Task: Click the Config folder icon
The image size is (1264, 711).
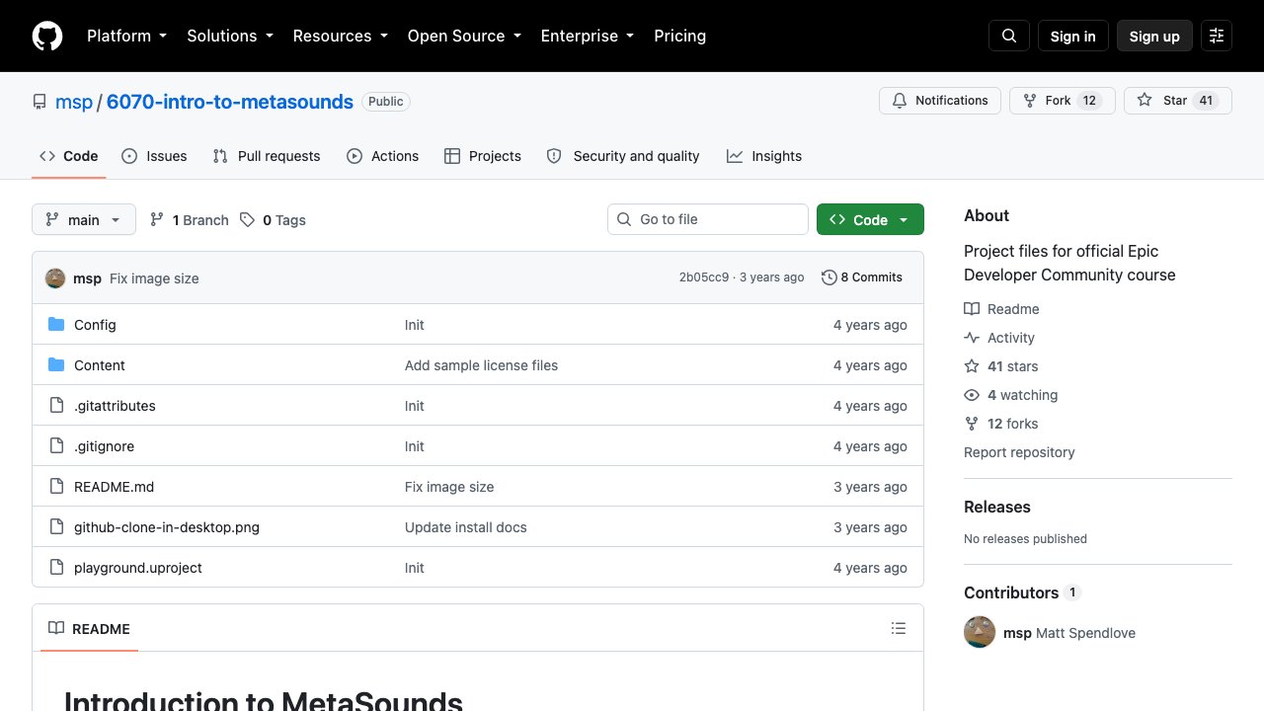Action: point(56,325)
